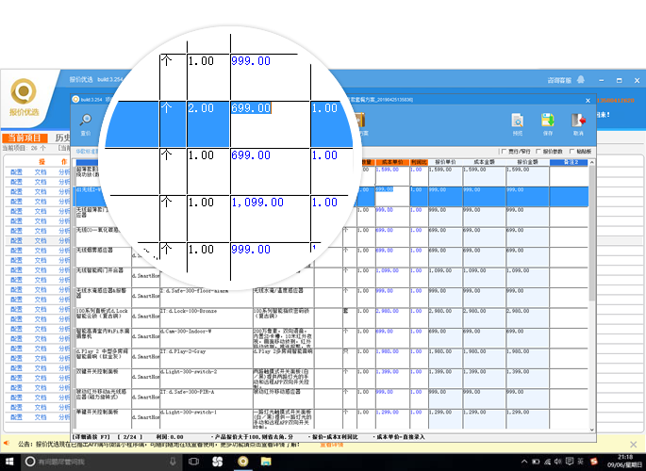Screen dimensions: 646x471
Task: Click the 报价优选 logo icon
Action: 25,93
